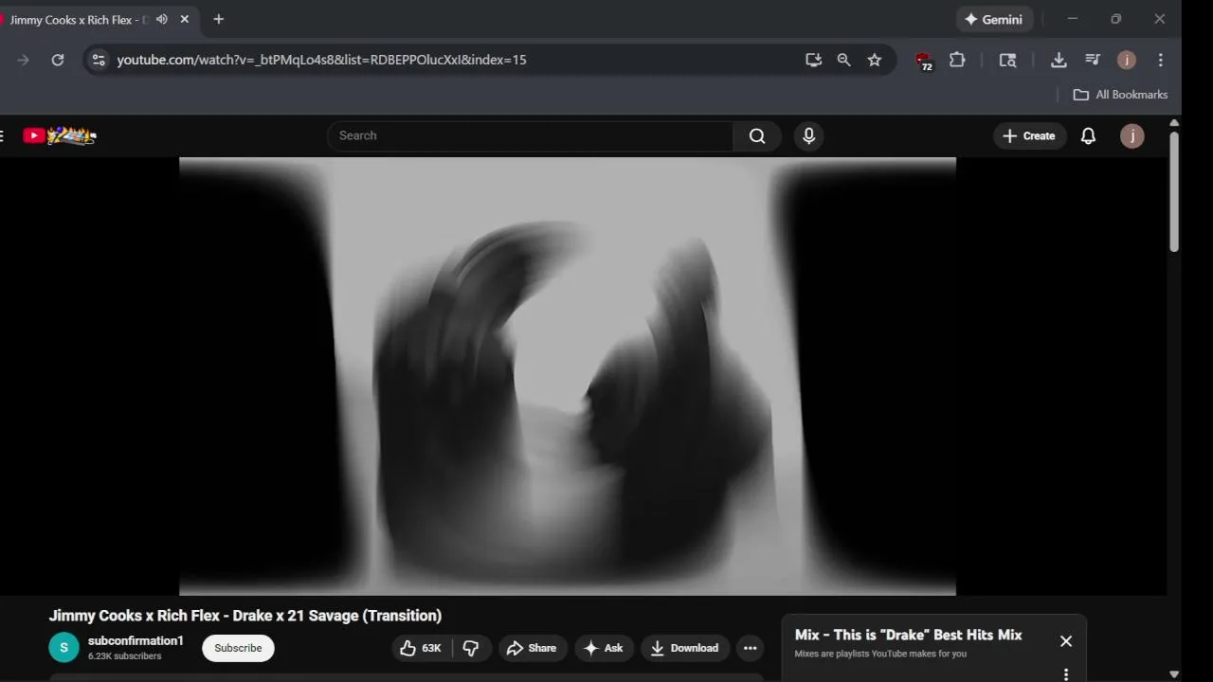Focus the YouTube Search box
The image size is (1213, 682).
pos(531,135)
